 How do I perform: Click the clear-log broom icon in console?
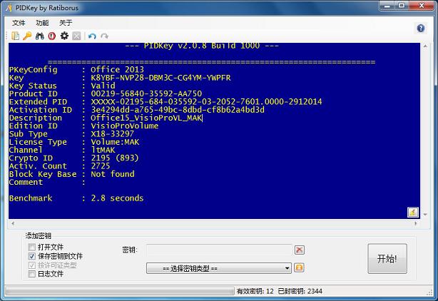click(413, 213)
